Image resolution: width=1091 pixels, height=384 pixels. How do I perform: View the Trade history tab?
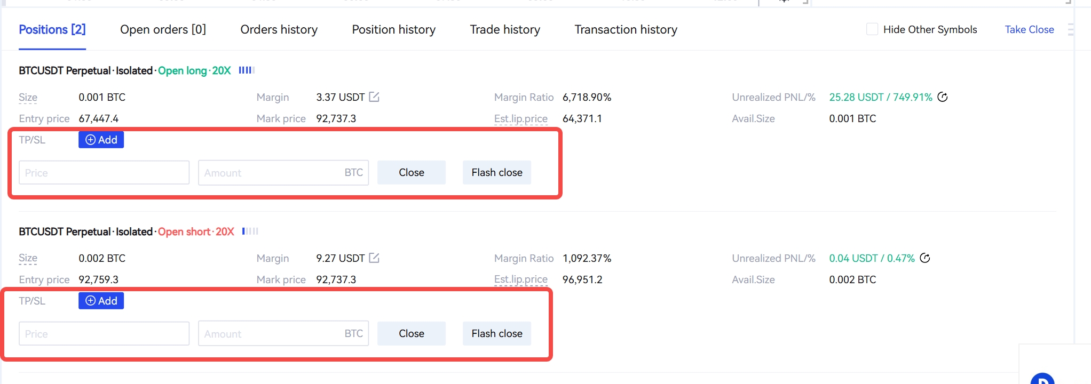(x=505, y=29)
